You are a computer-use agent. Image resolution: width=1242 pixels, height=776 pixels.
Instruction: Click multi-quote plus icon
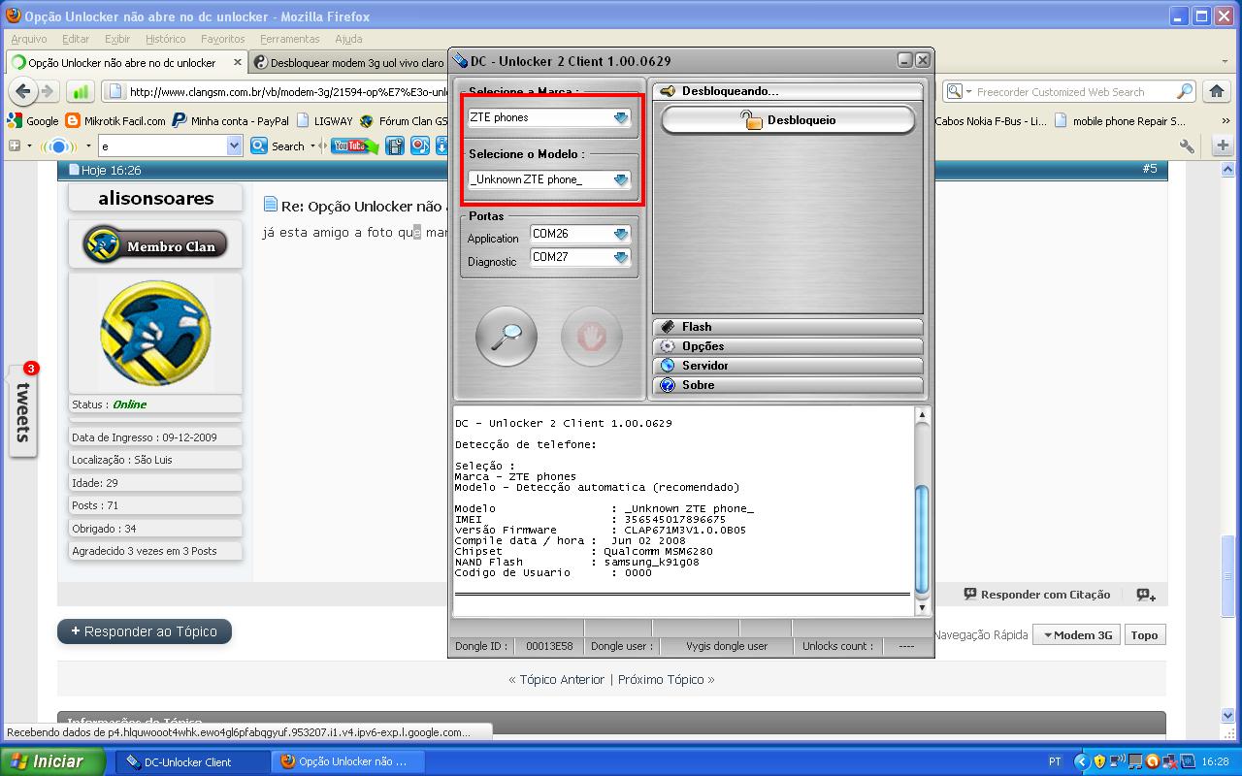tap(1146, 595)
